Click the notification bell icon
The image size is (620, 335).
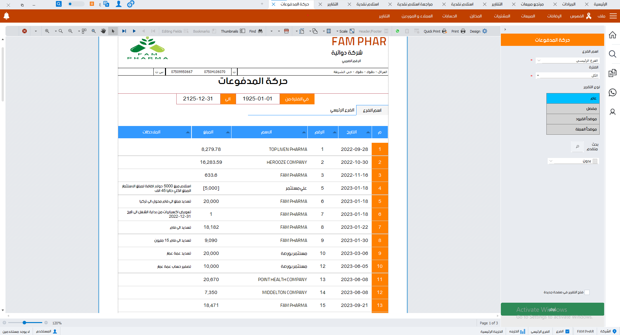click(6, 16)
